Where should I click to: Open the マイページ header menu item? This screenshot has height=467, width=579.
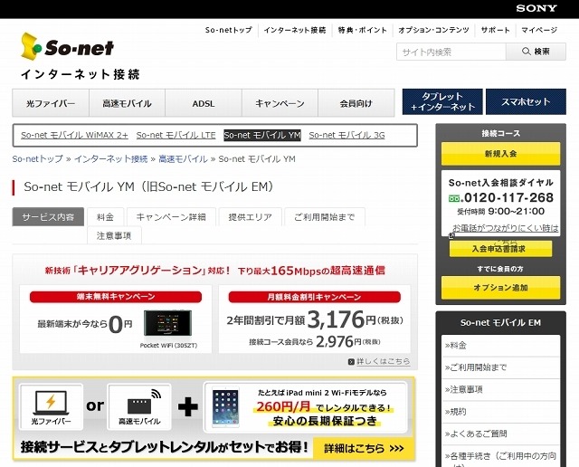[539, 30]
